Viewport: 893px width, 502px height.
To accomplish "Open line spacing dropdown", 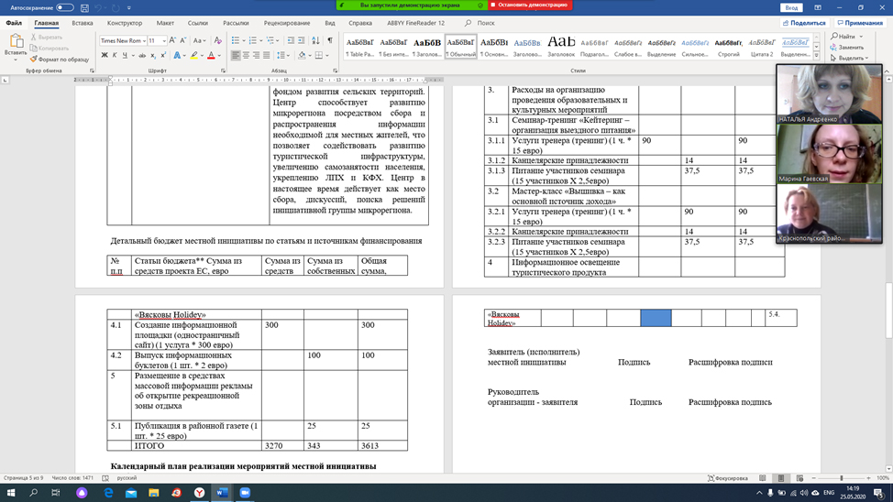I will pyautogui.click(x=281, y=56).
